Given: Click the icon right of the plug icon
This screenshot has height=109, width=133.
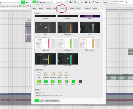Looking at the screenshot, I should click(x=93, y=2).
